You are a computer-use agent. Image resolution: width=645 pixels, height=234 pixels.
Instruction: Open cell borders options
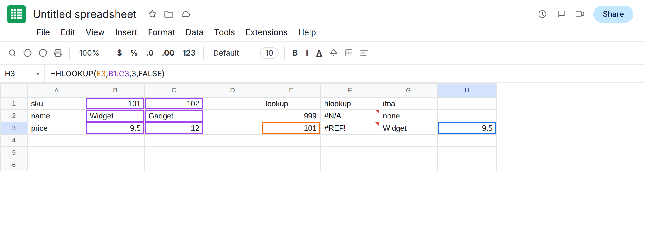[x=349, y=53]
